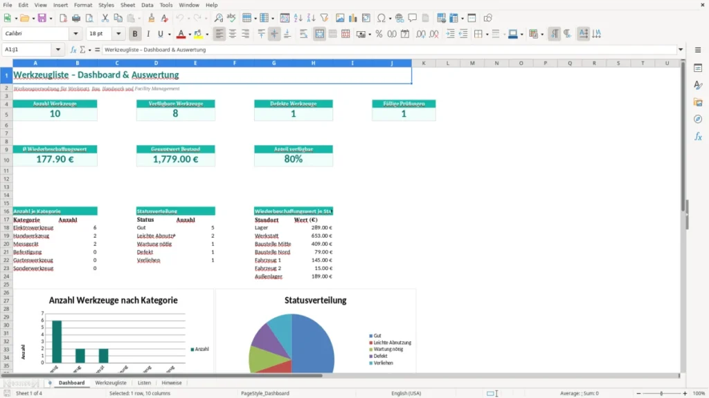Click the Save document icon
Viewport: 709px width, 398px height.
[x=42, y=18]
